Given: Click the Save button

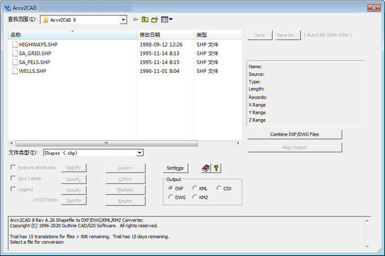Looking at the screenshot, I should point(260,35).
